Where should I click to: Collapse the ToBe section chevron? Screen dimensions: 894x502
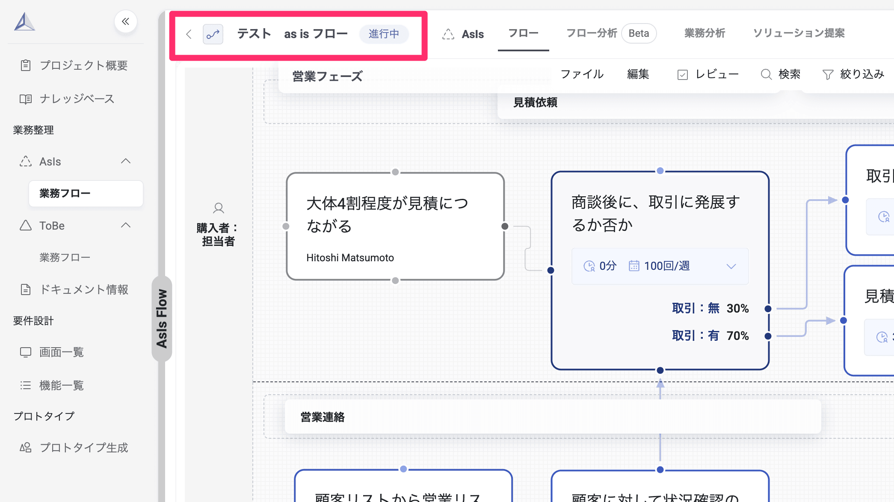126,225
